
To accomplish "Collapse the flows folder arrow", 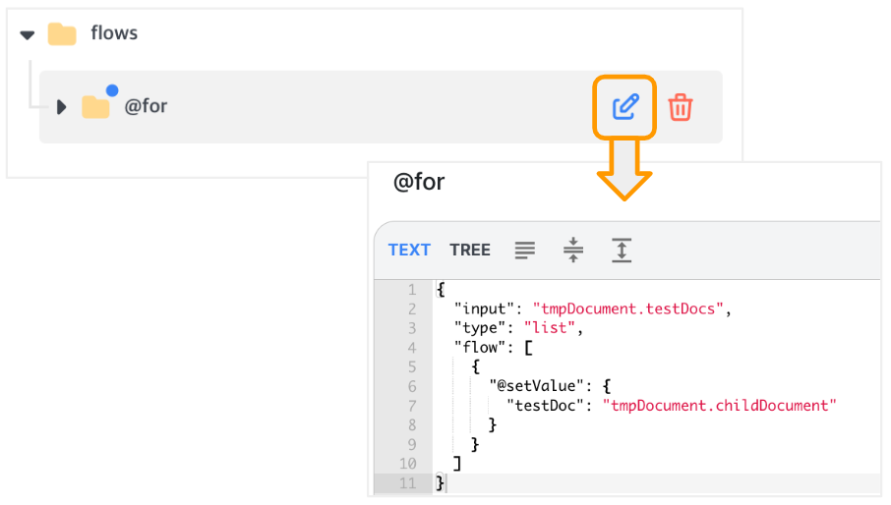I will pyautogui.click(x=28, y=35).
